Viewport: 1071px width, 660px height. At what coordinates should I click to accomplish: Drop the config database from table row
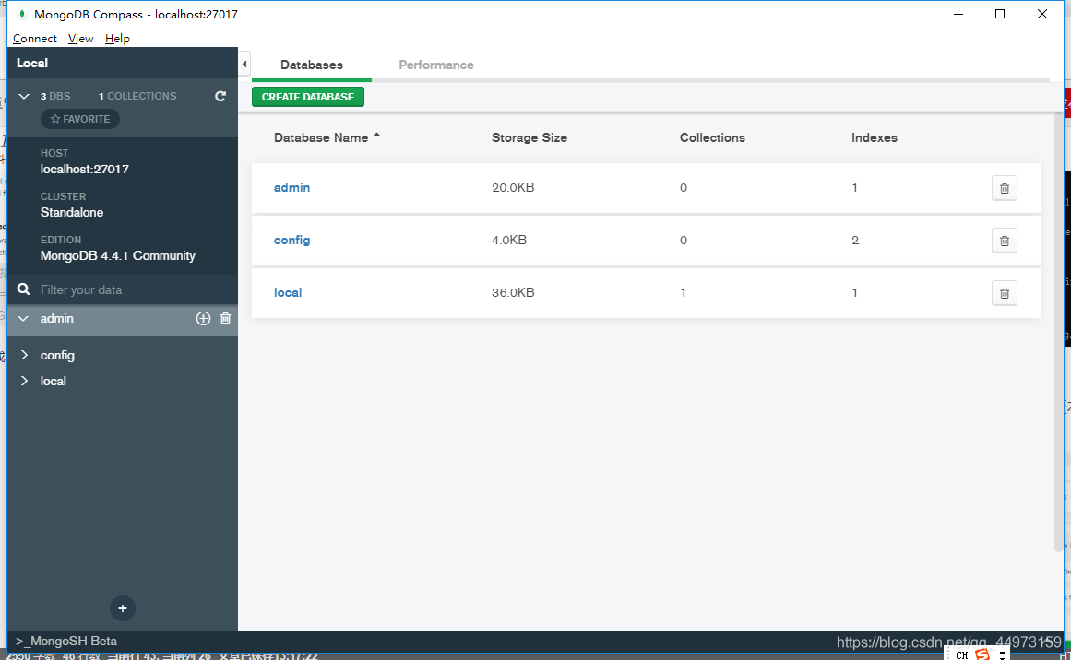pos(1004,241)
